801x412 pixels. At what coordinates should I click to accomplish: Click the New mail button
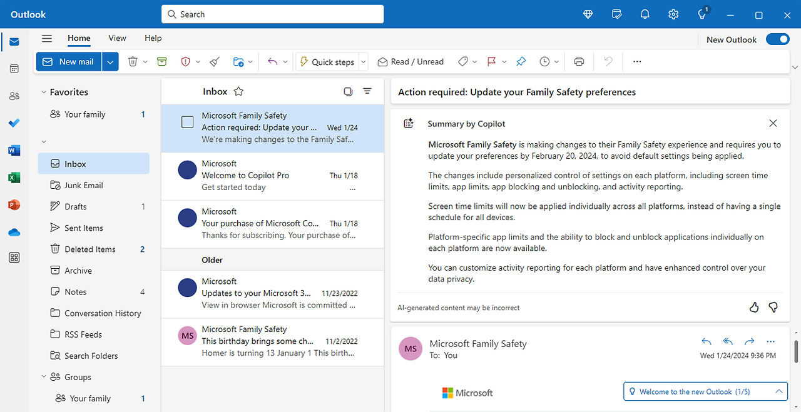click(69, 61)
